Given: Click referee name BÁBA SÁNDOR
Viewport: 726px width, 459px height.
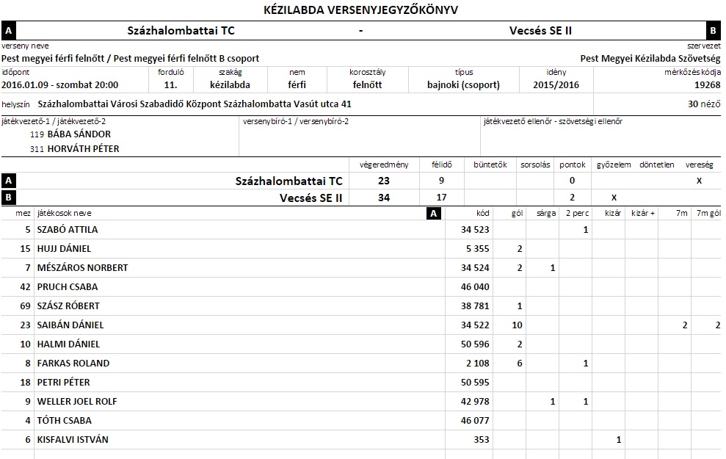Looking at the screenshot, I should click(79, 134).
